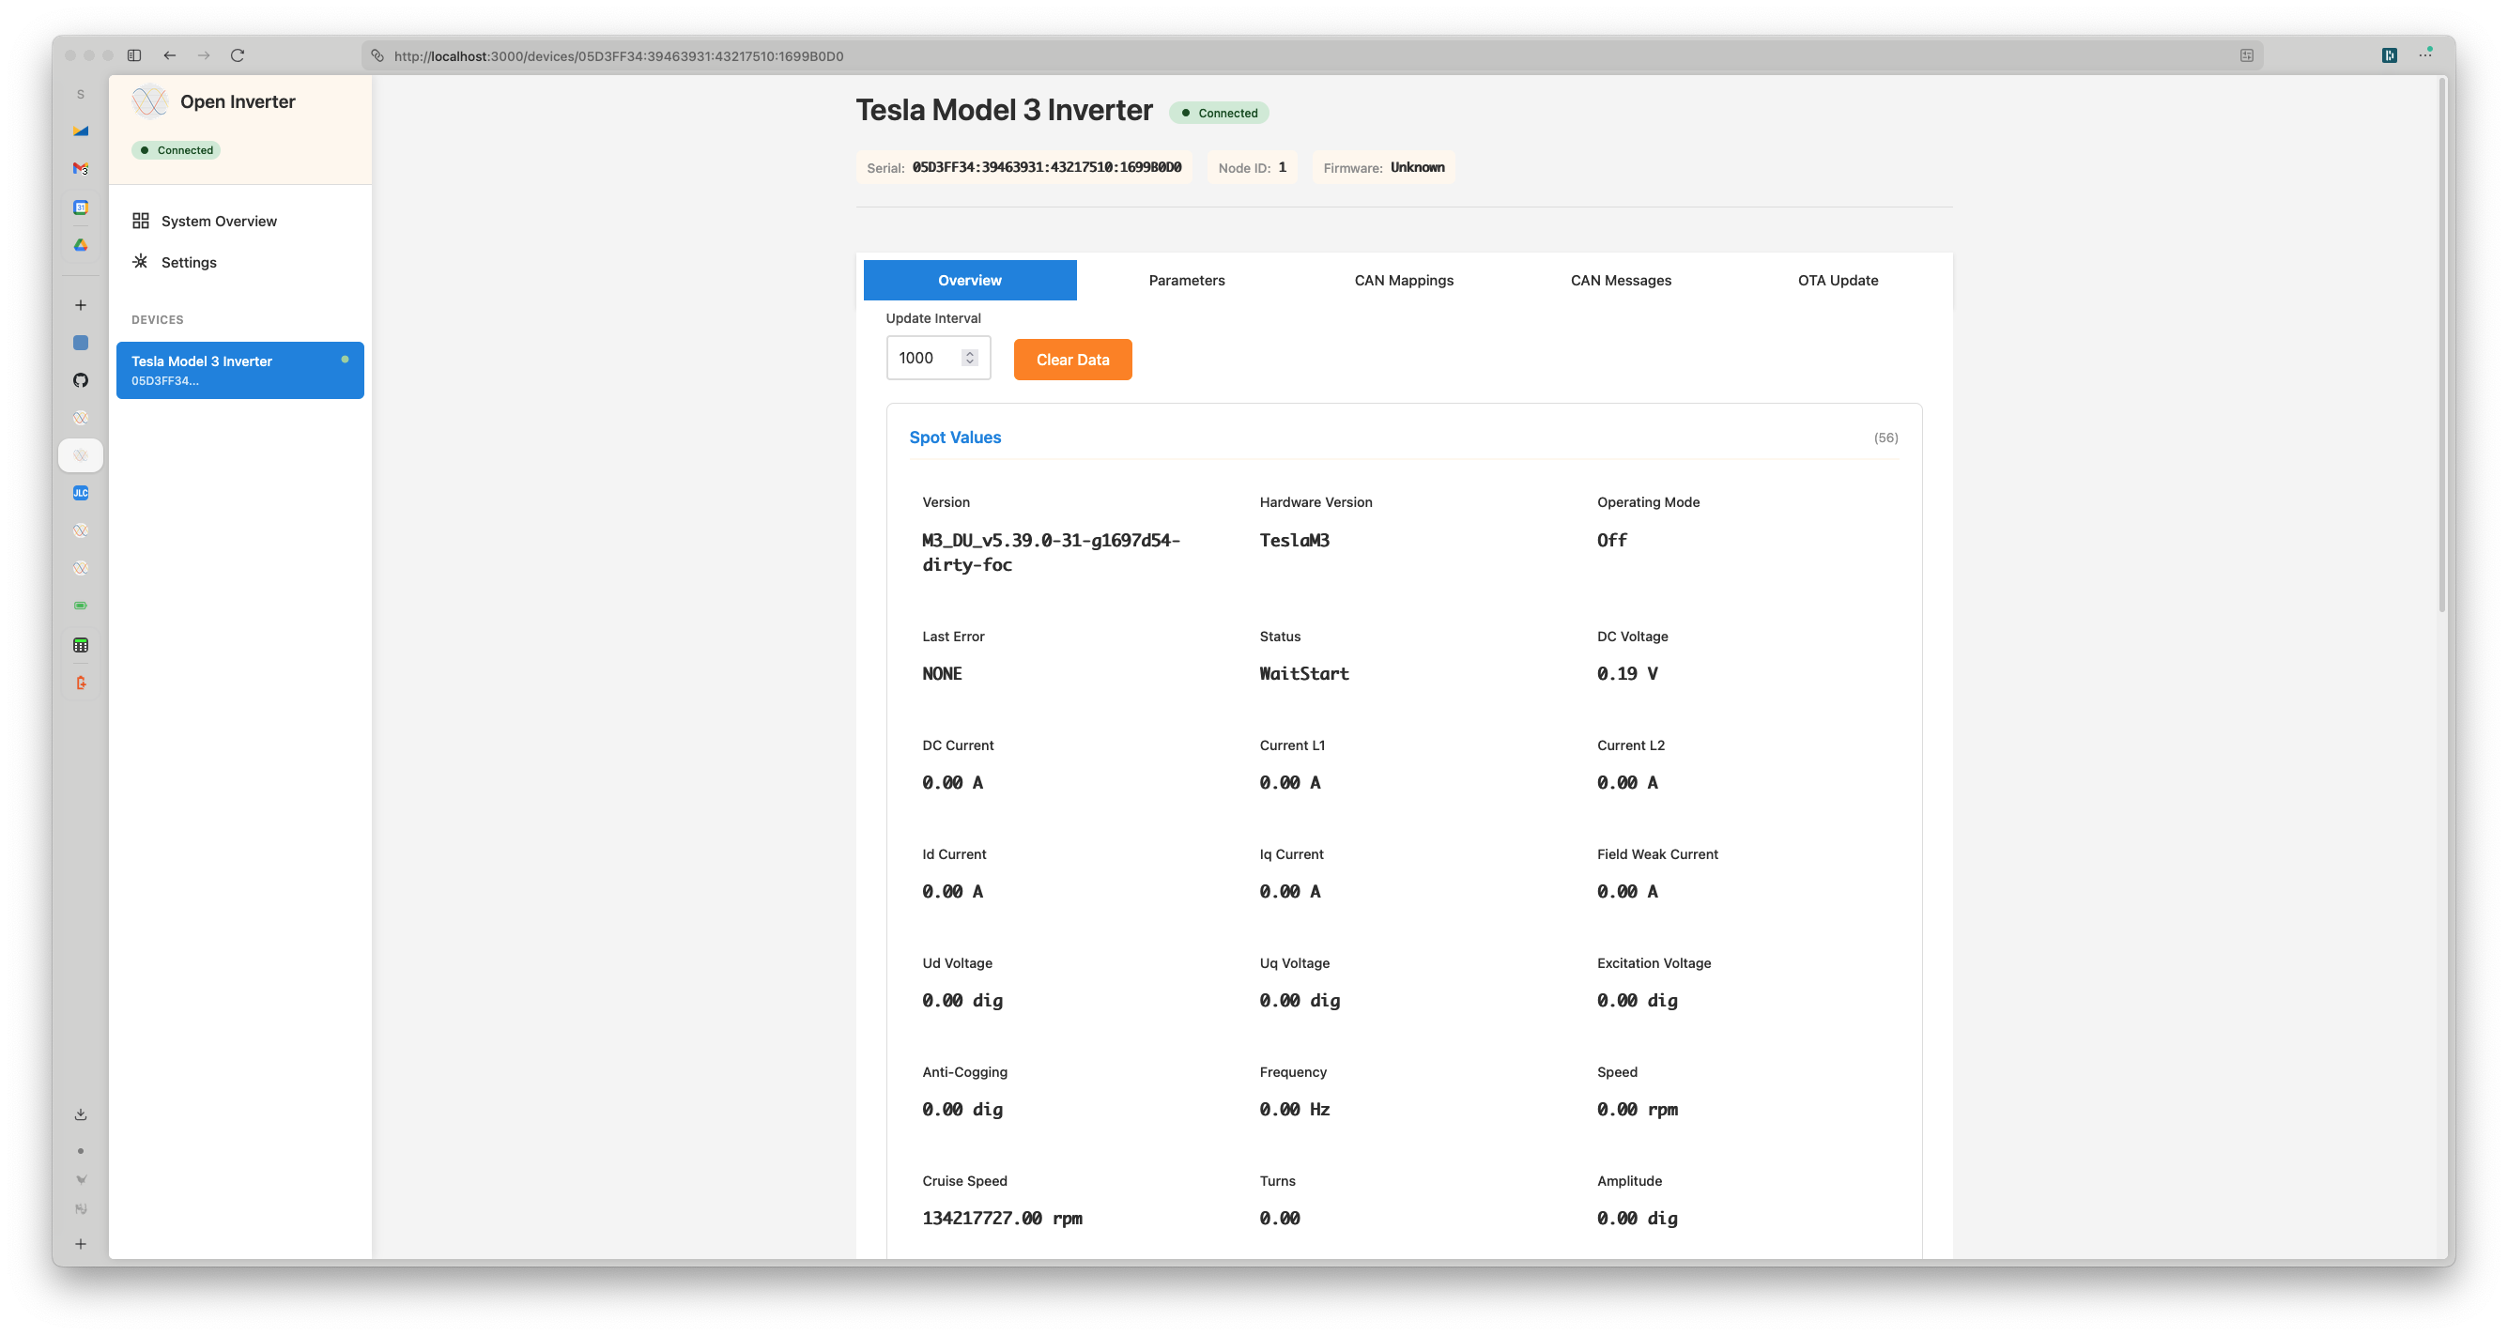The image size is (2508, 1336).
Task: Click the browser reload icon
Action: click(237, 55)
